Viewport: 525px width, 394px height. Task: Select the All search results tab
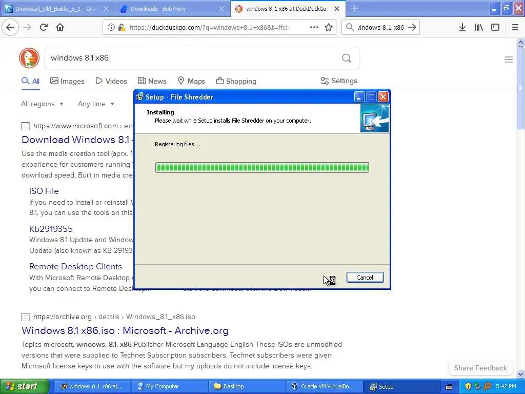(x=30, y=81)
